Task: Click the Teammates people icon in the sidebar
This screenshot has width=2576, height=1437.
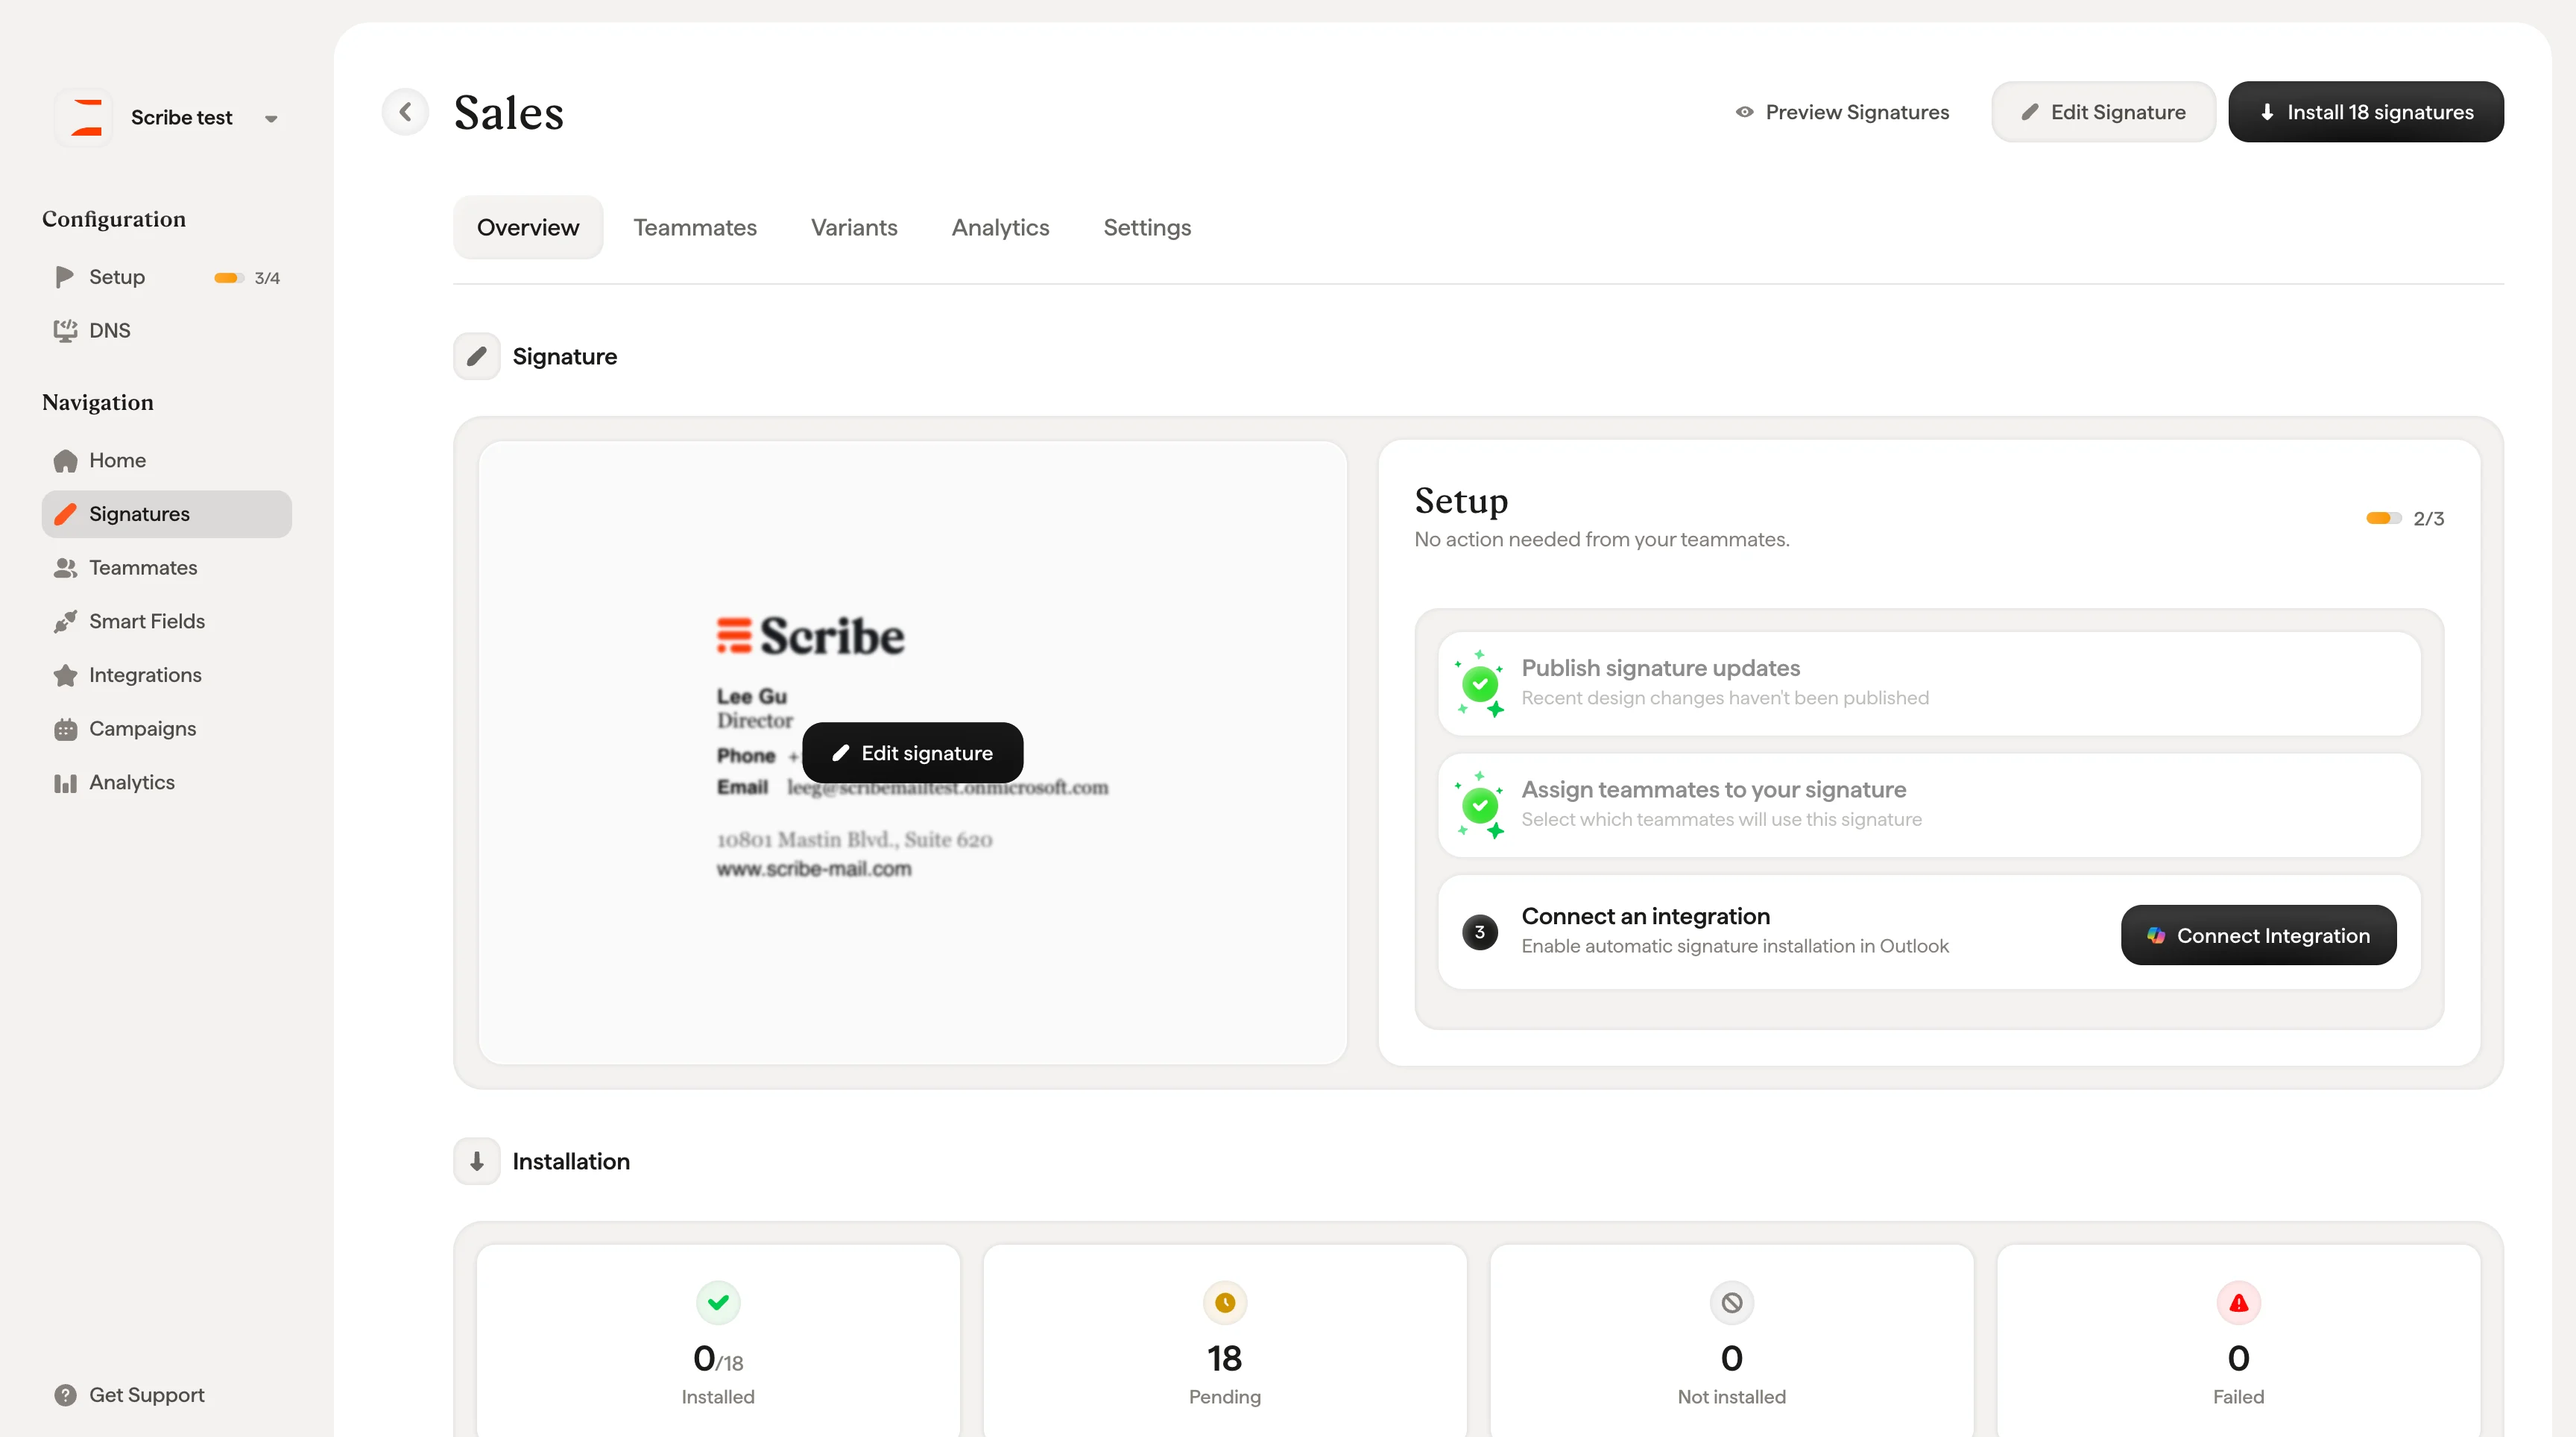Action: 65,568
